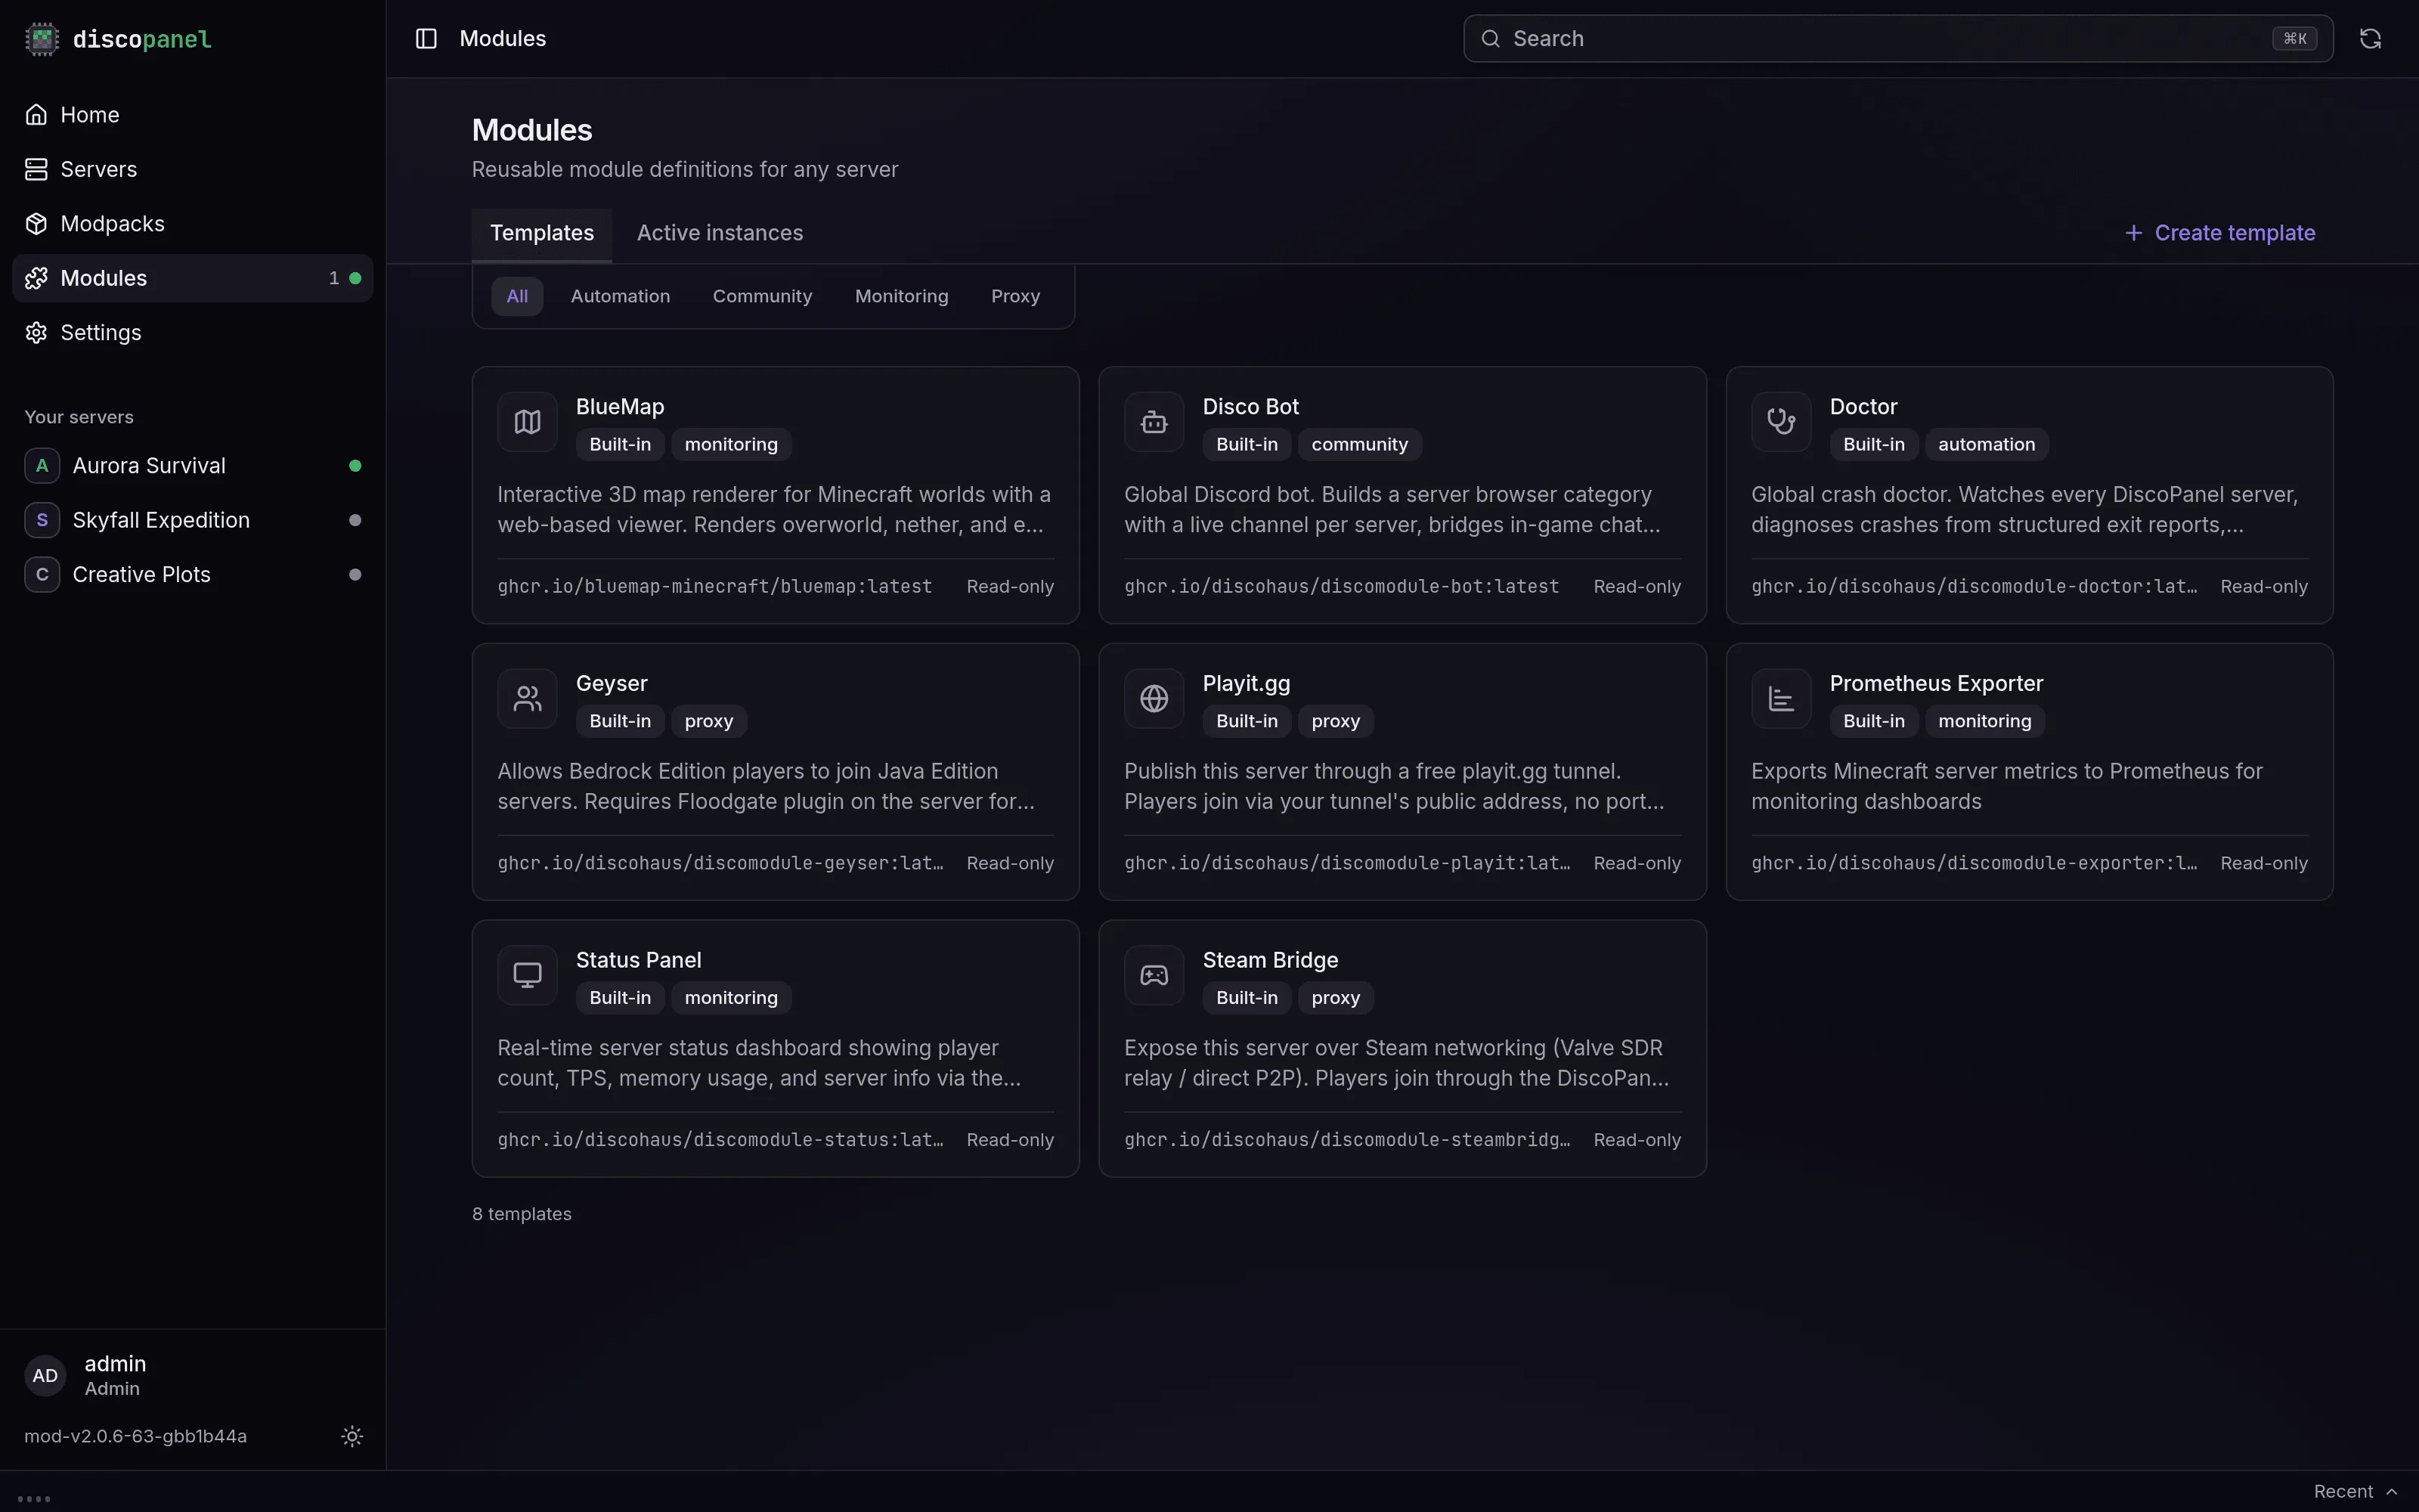Expand the Recent panel chevron

(2391, 1491)
